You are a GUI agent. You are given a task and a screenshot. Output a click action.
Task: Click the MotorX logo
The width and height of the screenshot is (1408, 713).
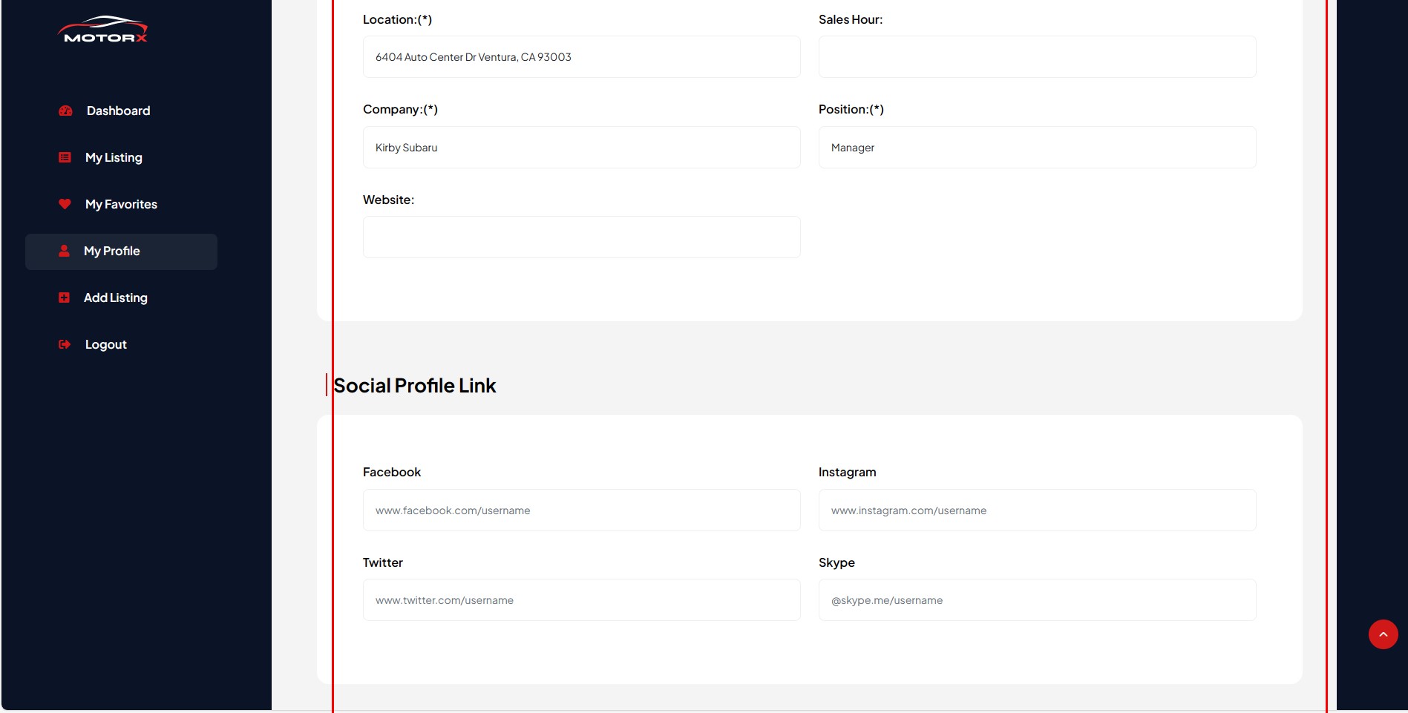pos(103,30)
